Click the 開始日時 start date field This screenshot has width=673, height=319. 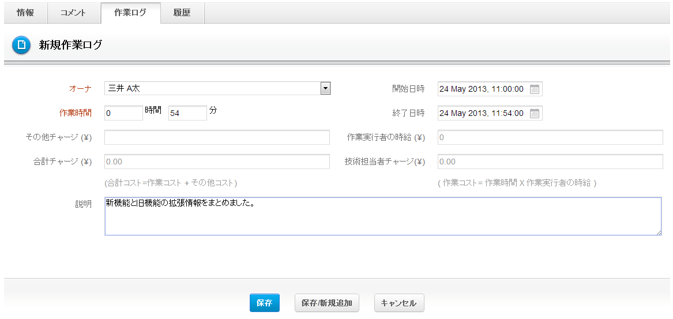(x=482, y=89)
